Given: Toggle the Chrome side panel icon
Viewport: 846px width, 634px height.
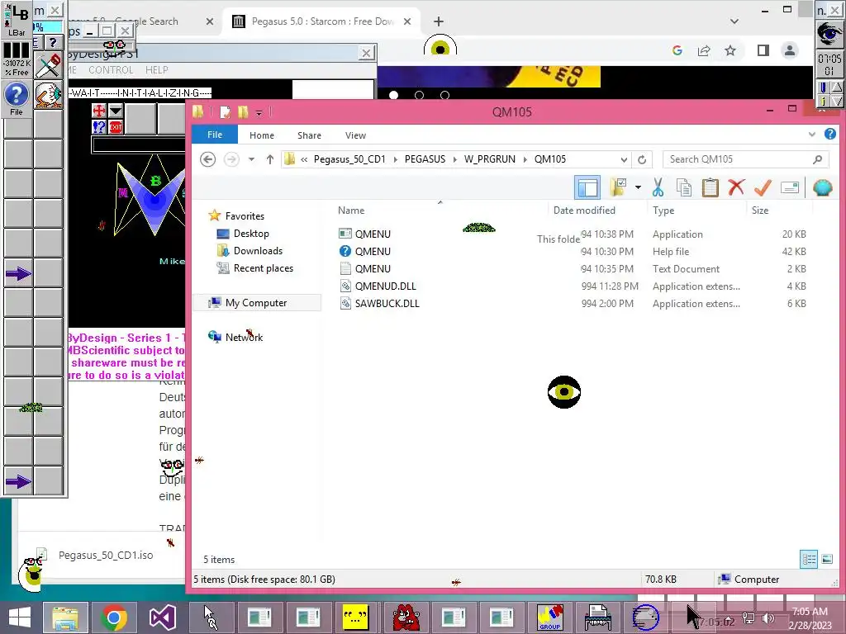Looking at the screenshot, I should pyautogui.click(x=763, y=50).
